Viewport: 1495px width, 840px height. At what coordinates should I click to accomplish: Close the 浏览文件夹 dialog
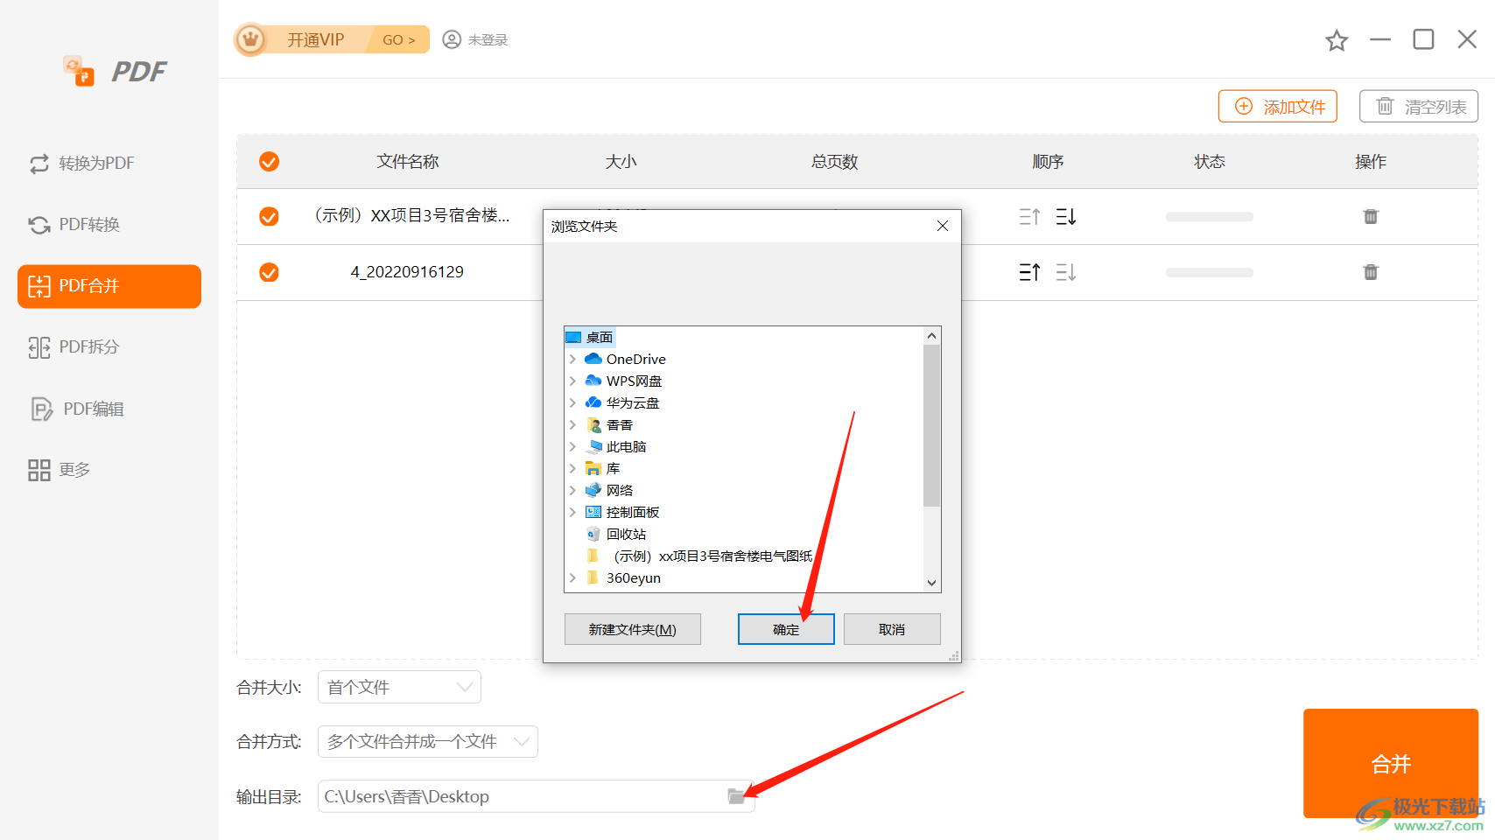(943, 226)
